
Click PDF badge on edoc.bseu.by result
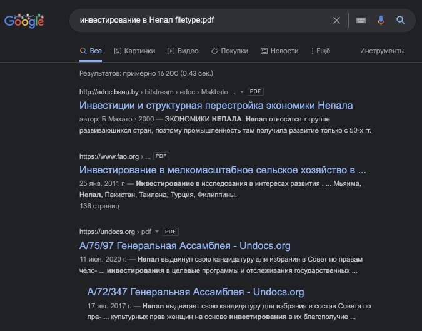pyautogui.click(x=255, y=91)
